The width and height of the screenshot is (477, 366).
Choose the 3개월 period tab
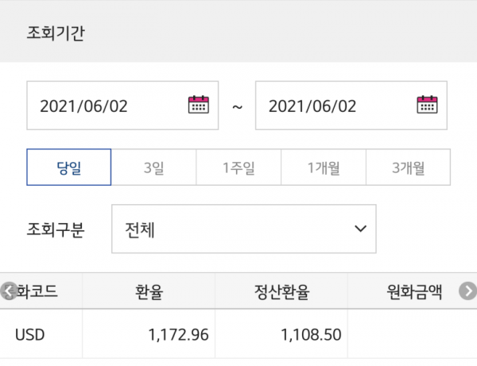(x=409, y=167)
